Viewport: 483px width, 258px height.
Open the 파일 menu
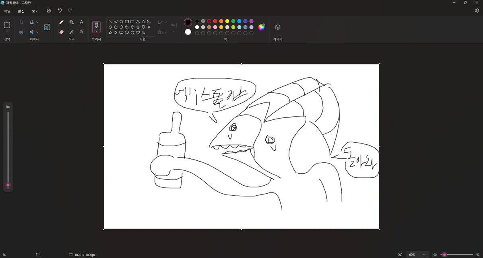[x=7, y=11]
